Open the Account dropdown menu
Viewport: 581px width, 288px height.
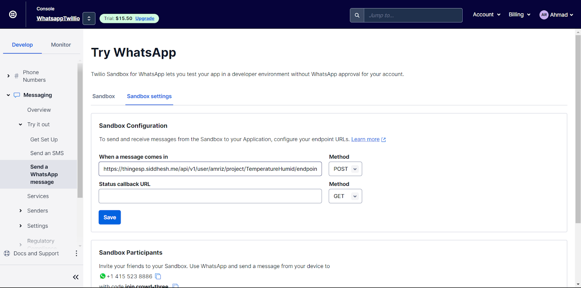click(x=487, y=15)
